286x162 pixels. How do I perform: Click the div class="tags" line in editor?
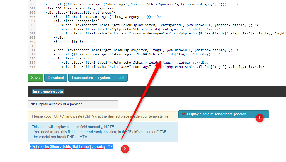coord(71,58)
